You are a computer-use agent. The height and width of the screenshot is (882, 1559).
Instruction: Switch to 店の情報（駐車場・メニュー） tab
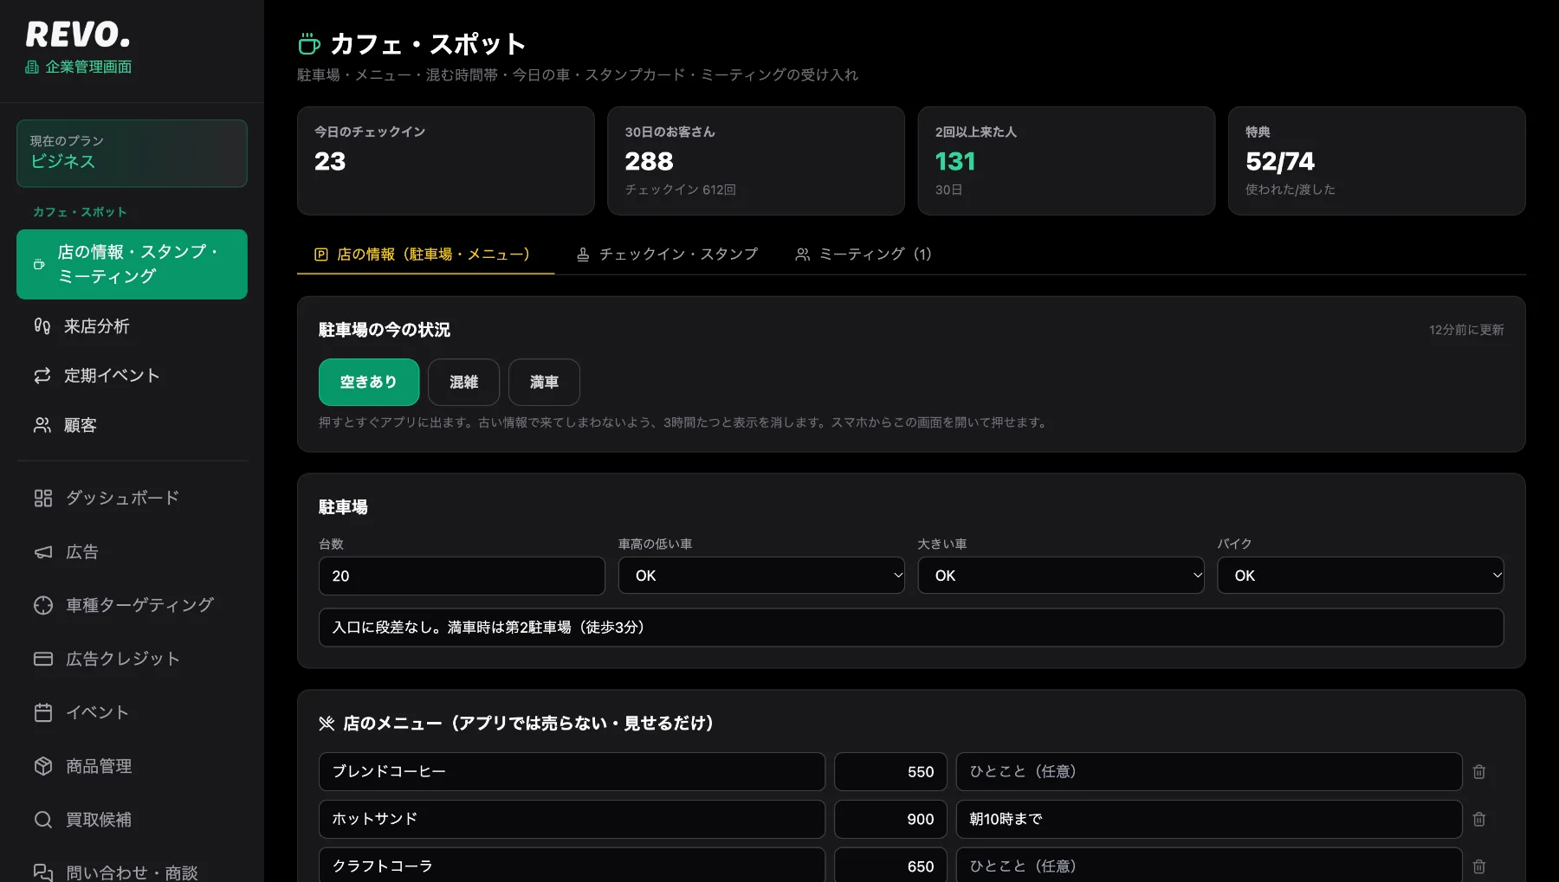click(425, 254)
